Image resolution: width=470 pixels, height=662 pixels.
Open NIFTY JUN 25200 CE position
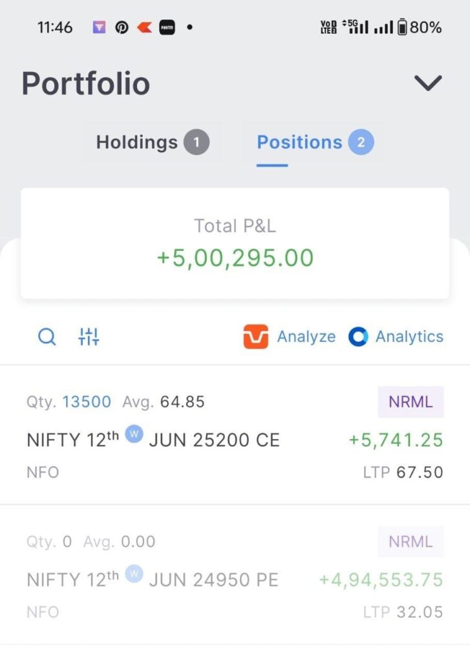[153, 440]
